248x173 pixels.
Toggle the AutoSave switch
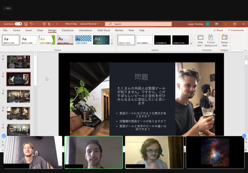[18, 24]
